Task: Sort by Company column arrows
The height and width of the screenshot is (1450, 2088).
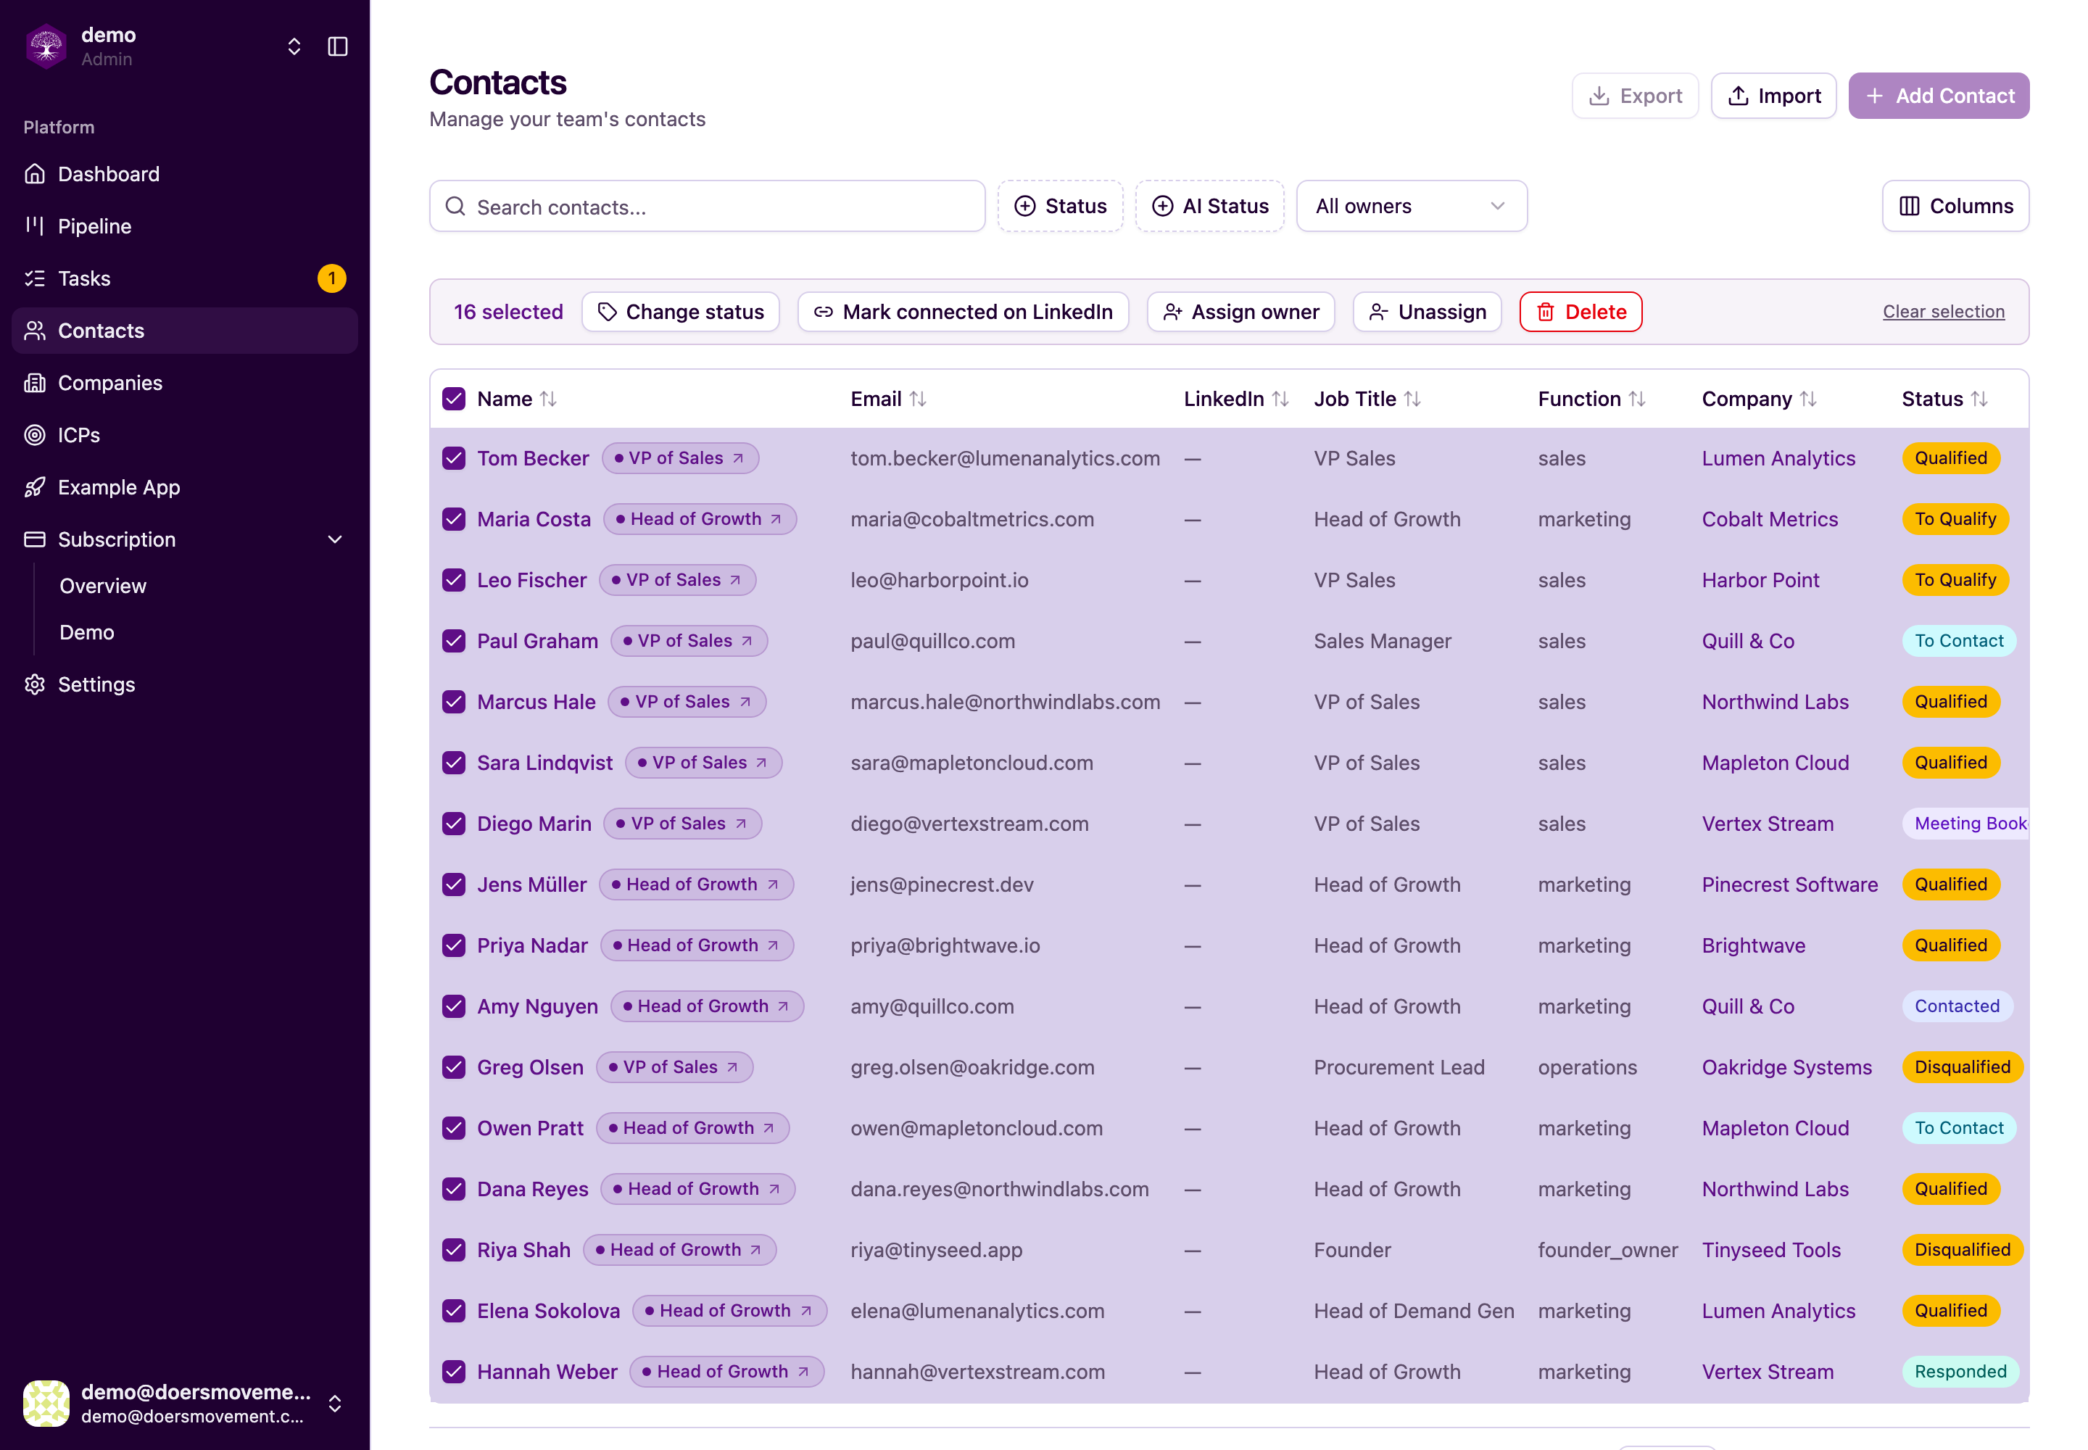Action: pyautogui.click(x=1808, y=399)
